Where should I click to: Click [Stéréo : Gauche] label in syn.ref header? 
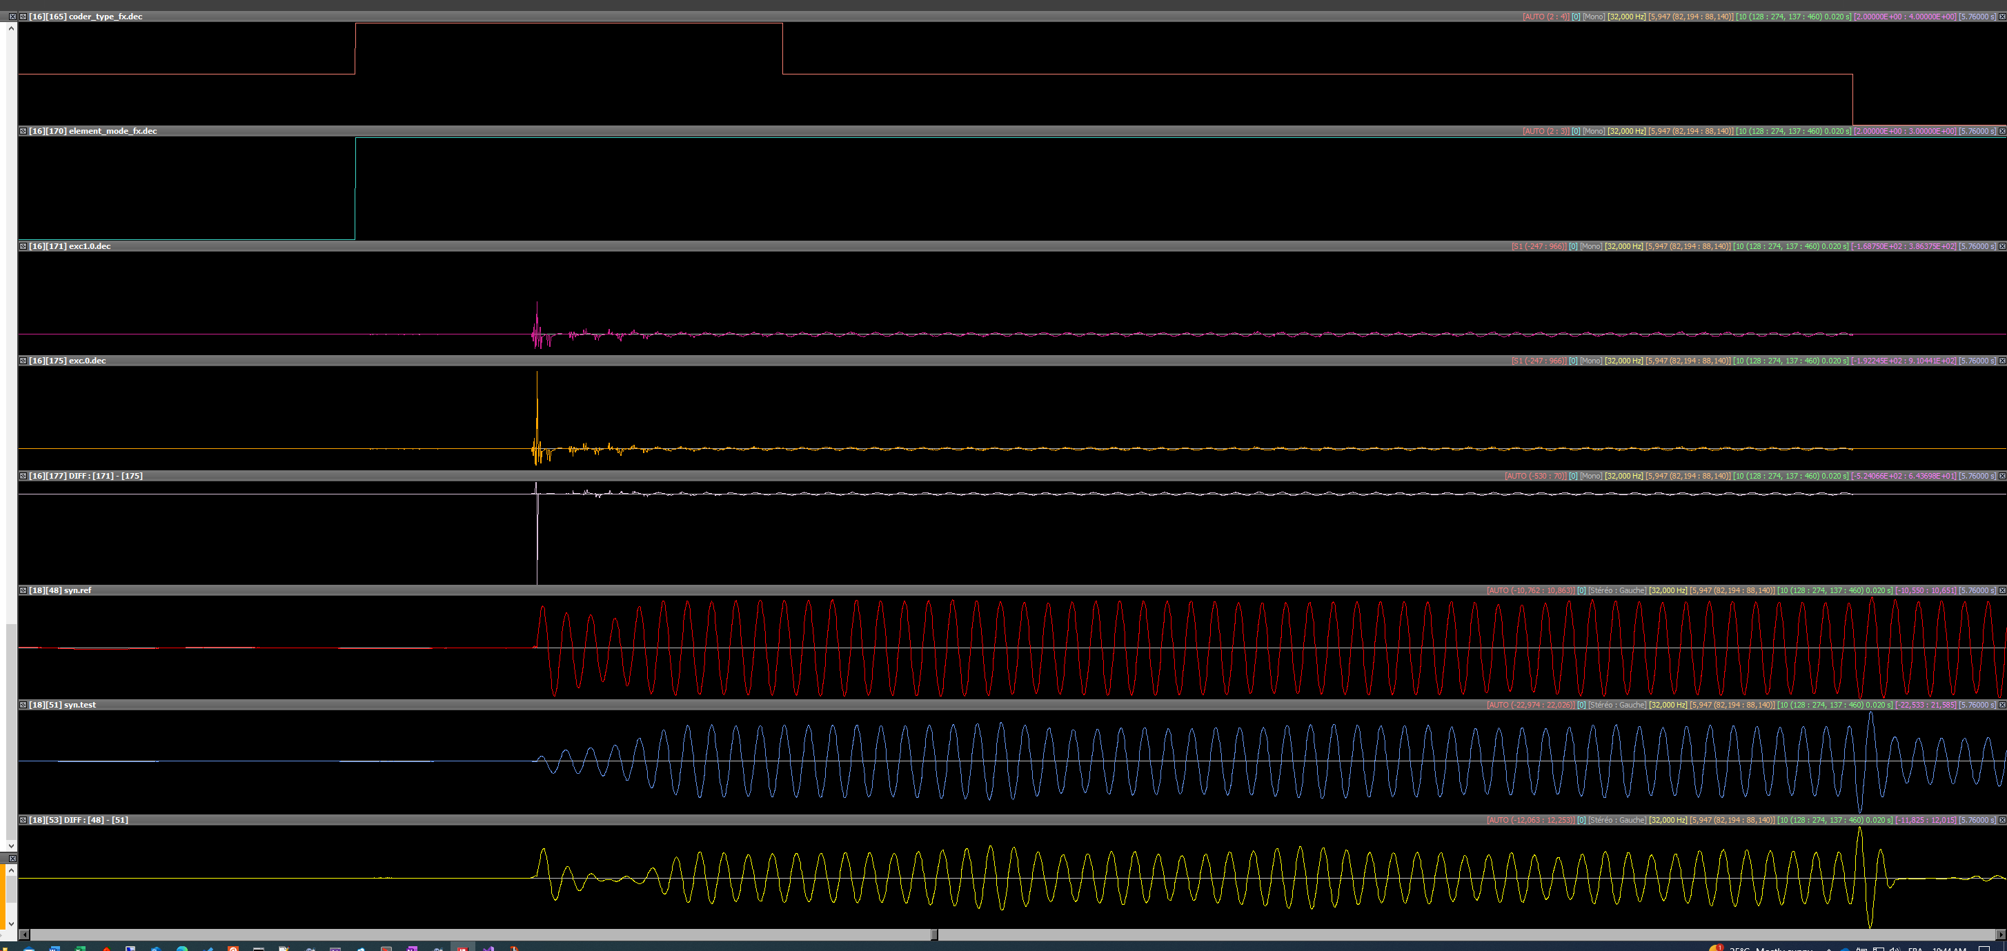click(x=1617, y=590)
